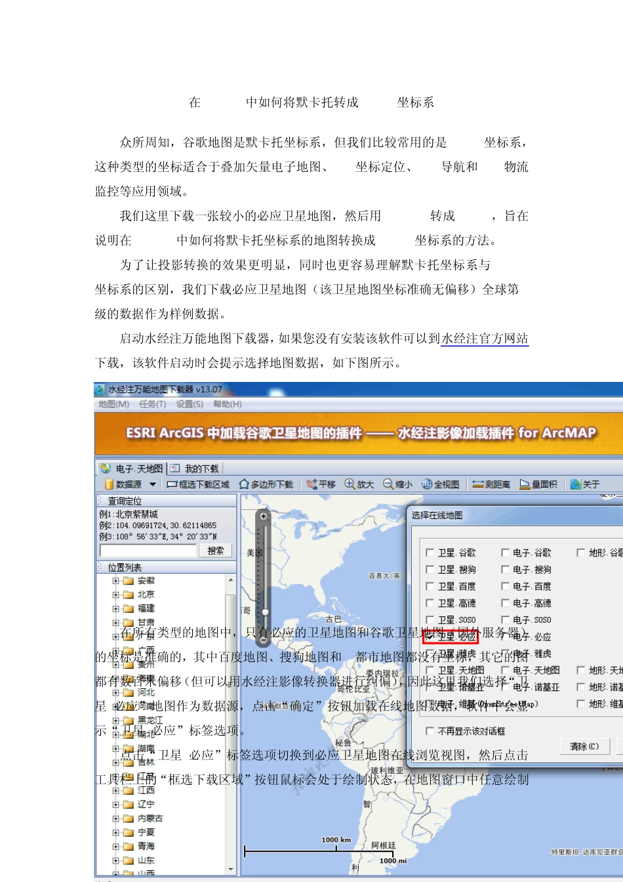Check the 电子.SOSO checkbox
The image size is (623, 882).
point(505,619)
